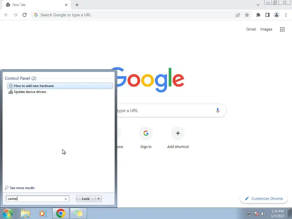292x219 pixels.
Task: Open a new tab with plus button
Action: 77,5
